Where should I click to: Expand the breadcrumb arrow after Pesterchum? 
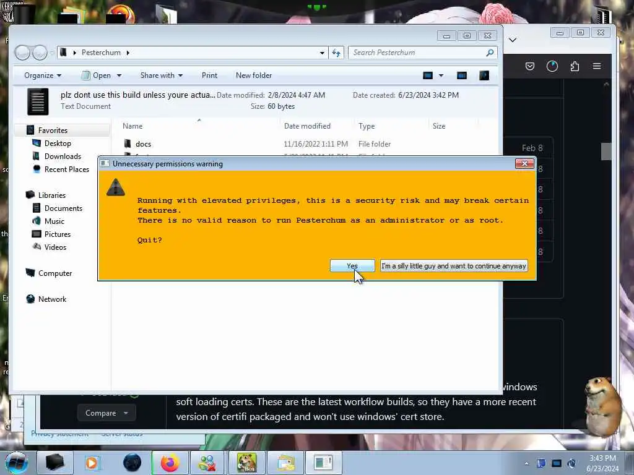click(128, 53)
